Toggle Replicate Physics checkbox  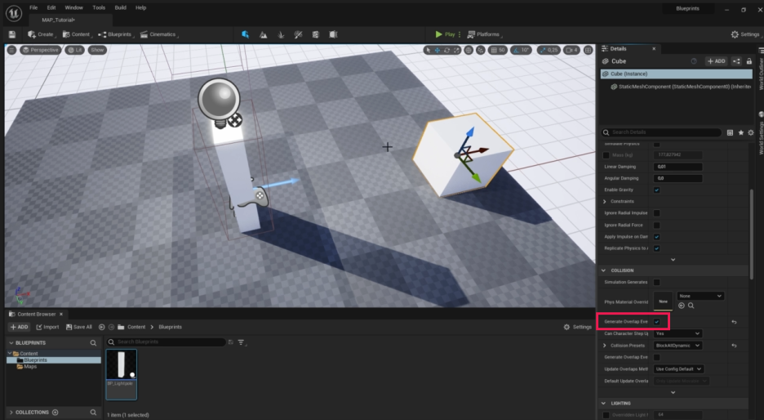click(x=656, y=248)
